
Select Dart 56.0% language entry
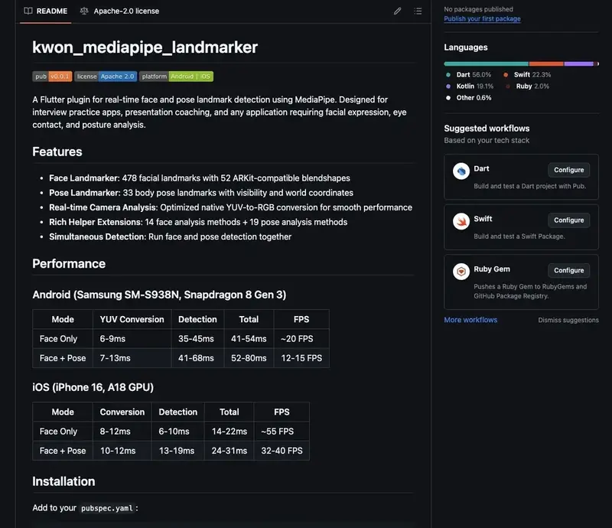[468, 74]
